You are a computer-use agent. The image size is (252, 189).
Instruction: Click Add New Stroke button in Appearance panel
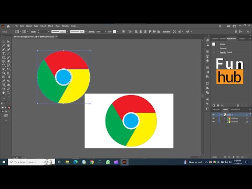tap(214, 106)
